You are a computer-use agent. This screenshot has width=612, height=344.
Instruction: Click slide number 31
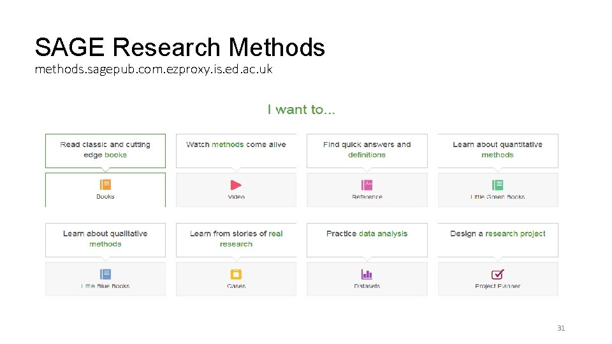(x=561, y=328)
